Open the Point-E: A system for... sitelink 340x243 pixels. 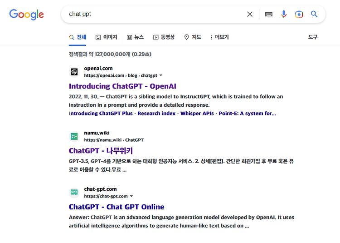coord(247,114)
